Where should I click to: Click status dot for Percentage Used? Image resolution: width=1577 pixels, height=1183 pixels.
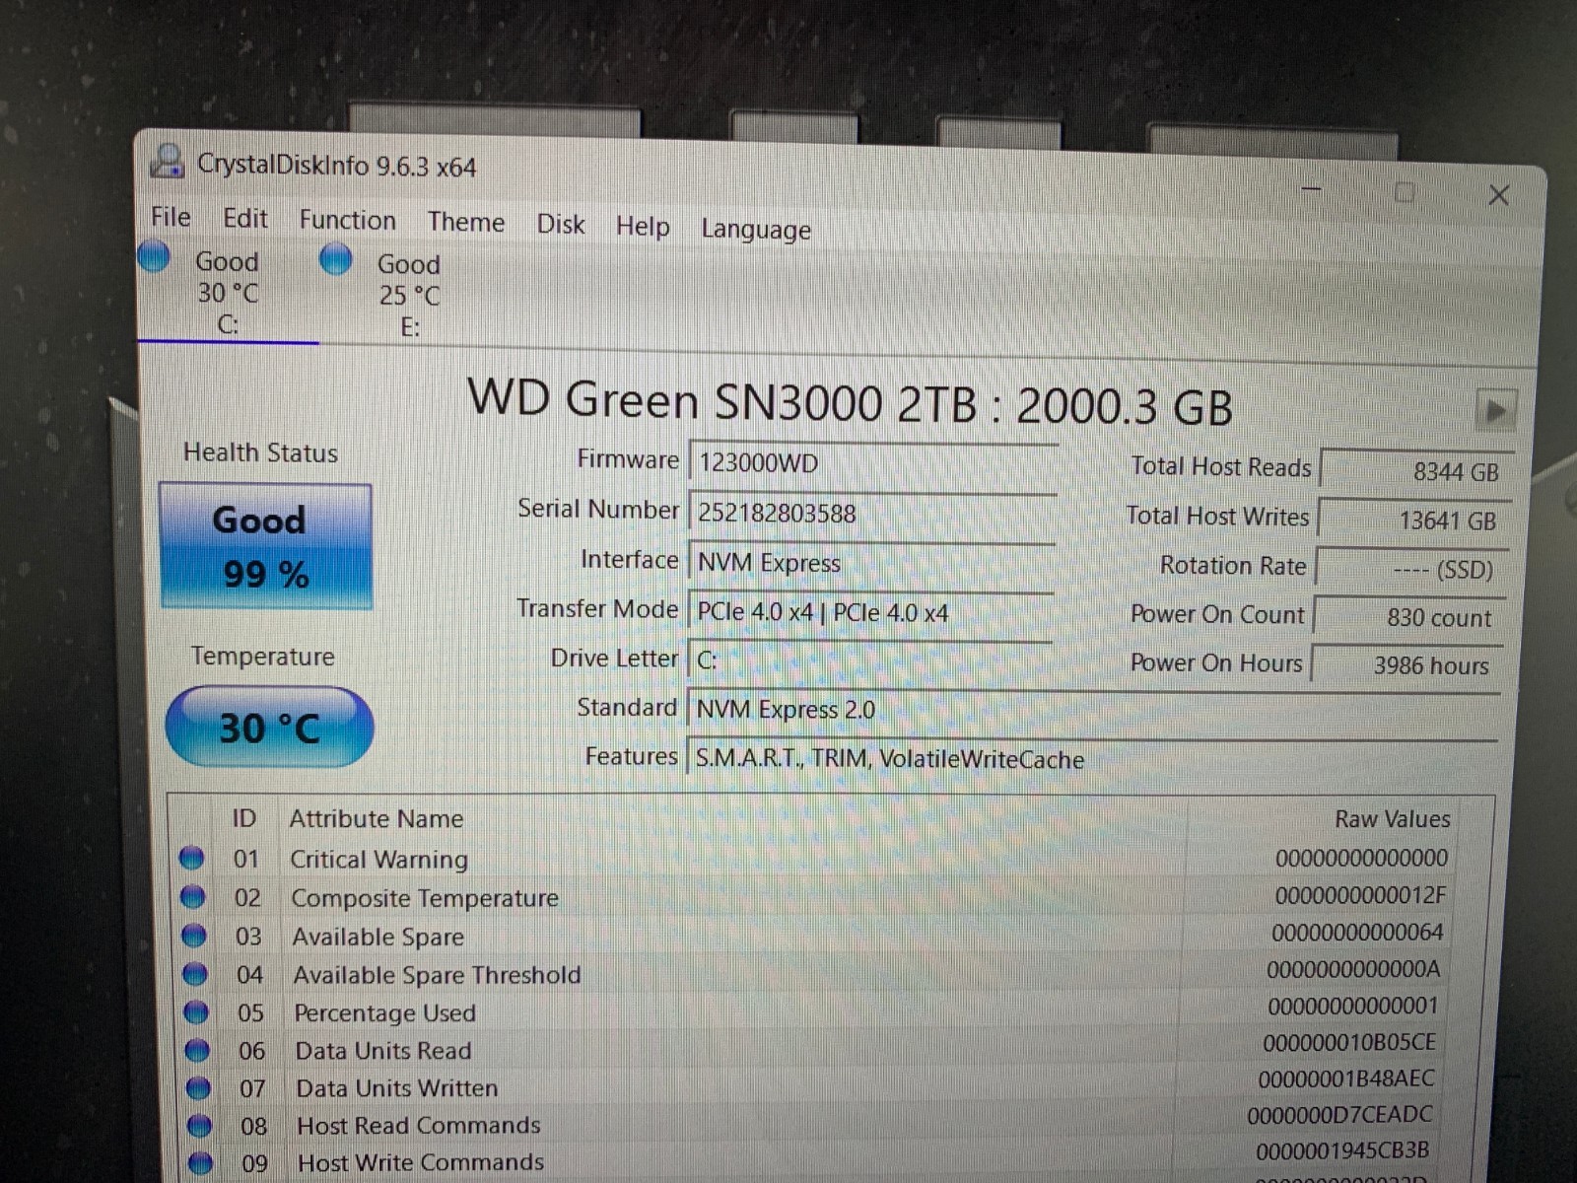coord(196,1012)
